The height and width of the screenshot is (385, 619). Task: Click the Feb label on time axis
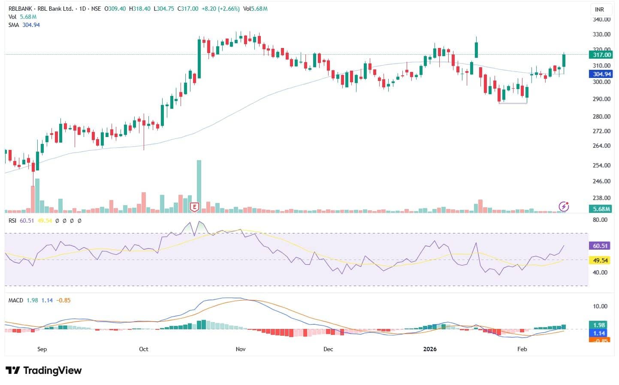522,349
